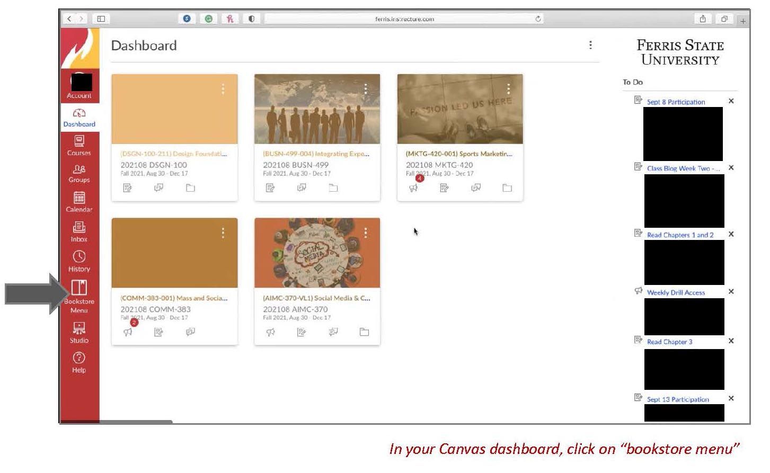770x473 pixels.
Task: Dismiss Weekly Drill Access to-do
Action: (x=731, y=291)
